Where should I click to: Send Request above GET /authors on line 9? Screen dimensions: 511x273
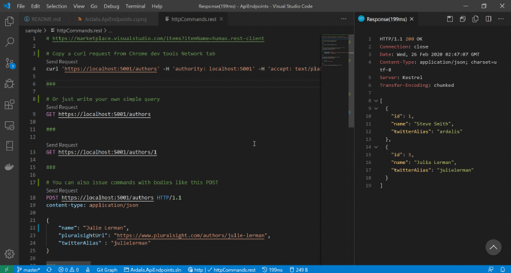tap(61, 107)
